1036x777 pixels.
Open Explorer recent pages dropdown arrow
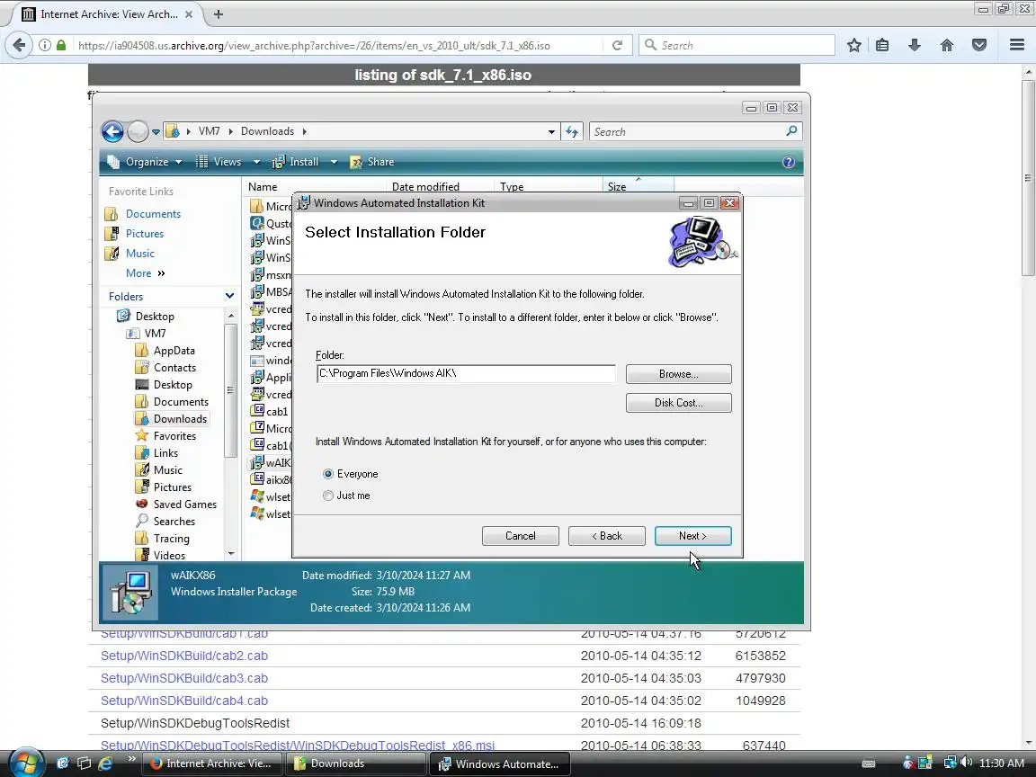click(x=156, y=131)
